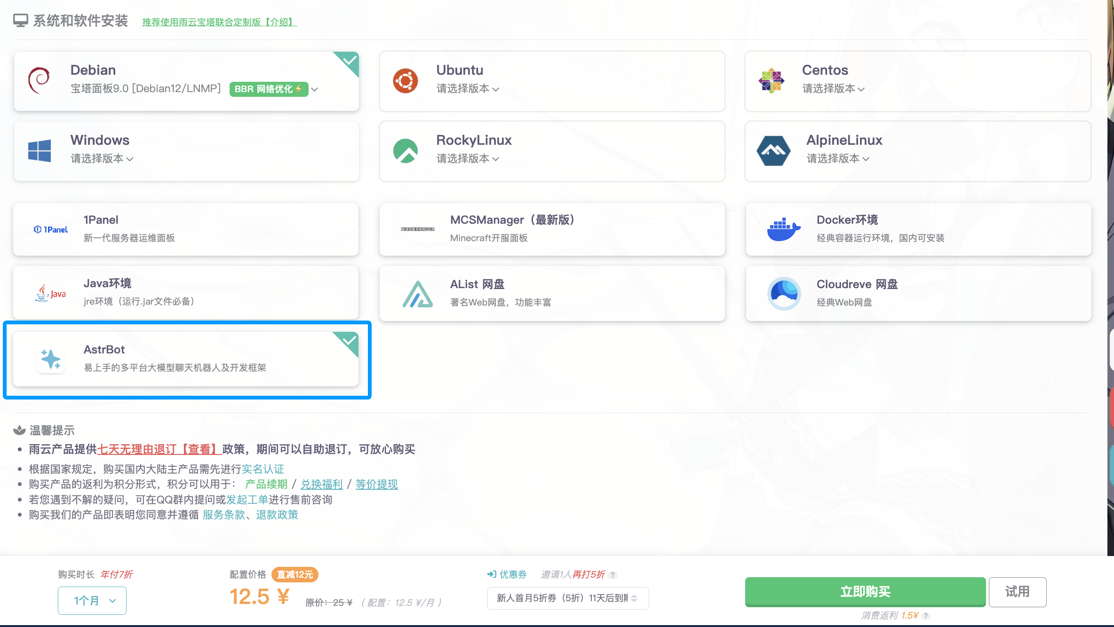Open the 1个月 purchase duration dropdown
Viewport: 1114px width, 627px height.
(x=92, y=601)
